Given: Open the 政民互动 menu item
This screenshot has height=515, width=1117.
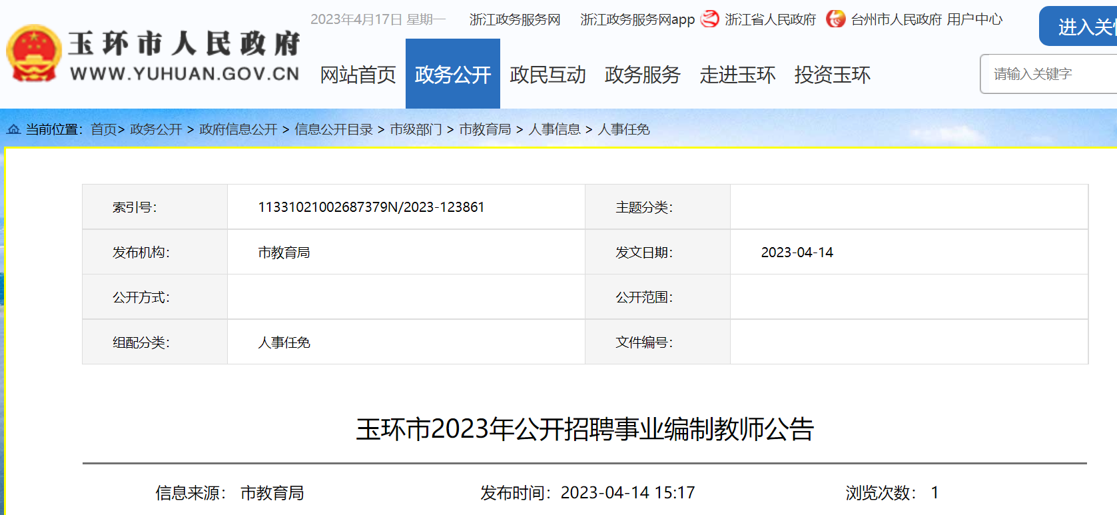Looking at the screenshot, I should tap(548, 75).
